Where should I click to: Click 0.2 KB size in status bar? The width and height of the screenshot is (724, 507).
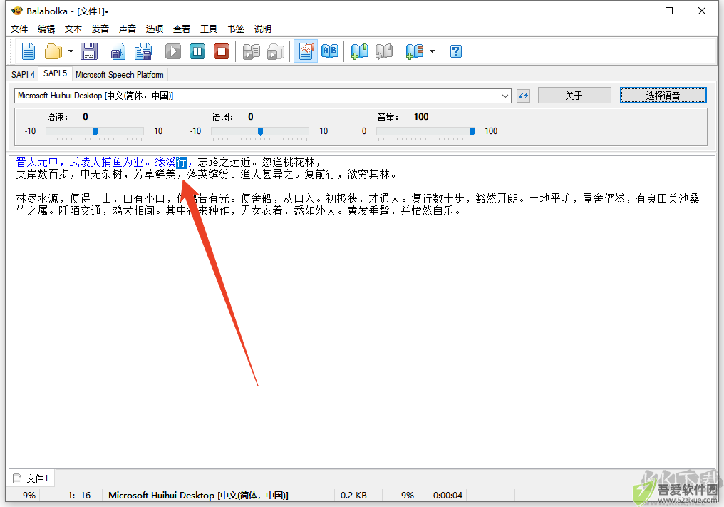353,496
